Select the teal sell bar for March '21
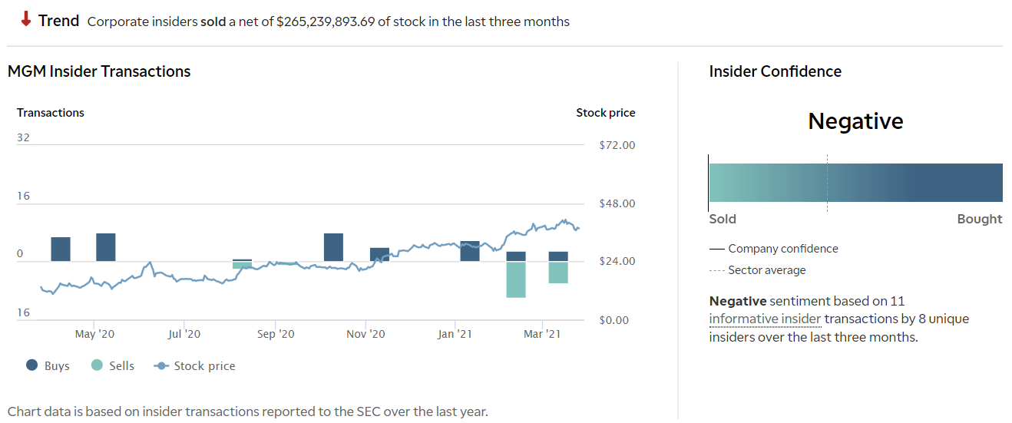This screenshot has height=423, width=1012. 558,273
